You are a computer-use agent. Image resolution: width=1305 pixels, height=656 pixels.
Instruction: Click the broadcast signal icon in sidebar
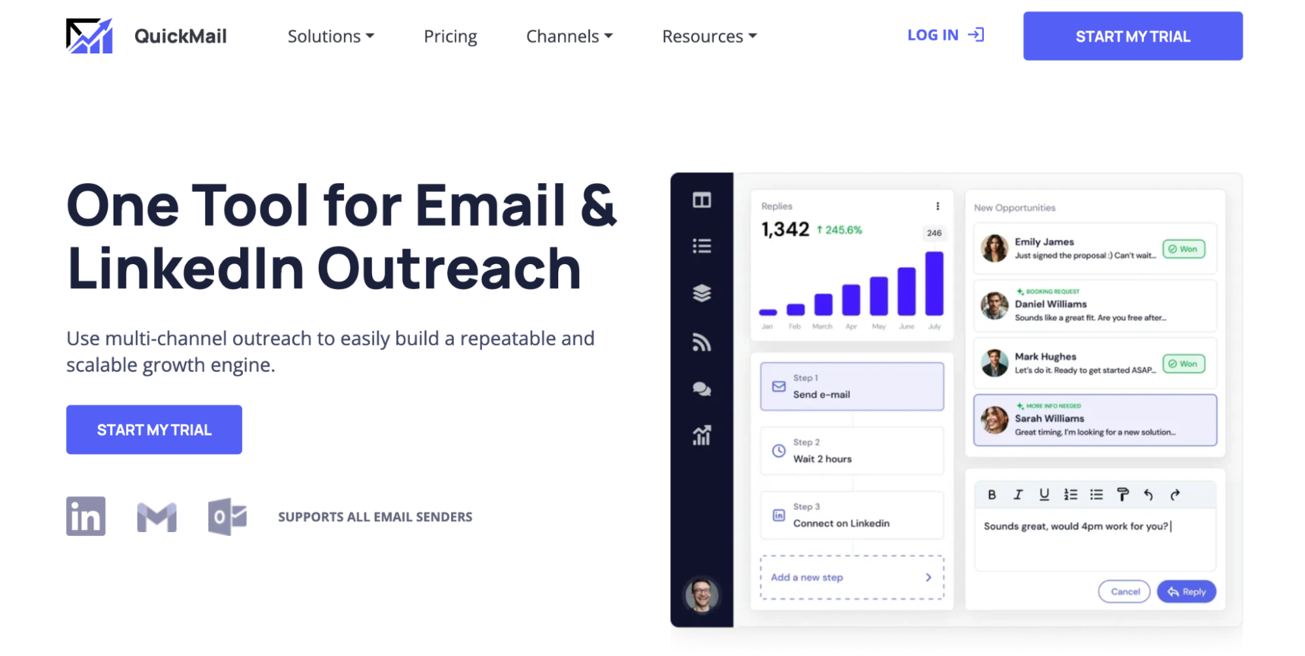click(701, 342)
